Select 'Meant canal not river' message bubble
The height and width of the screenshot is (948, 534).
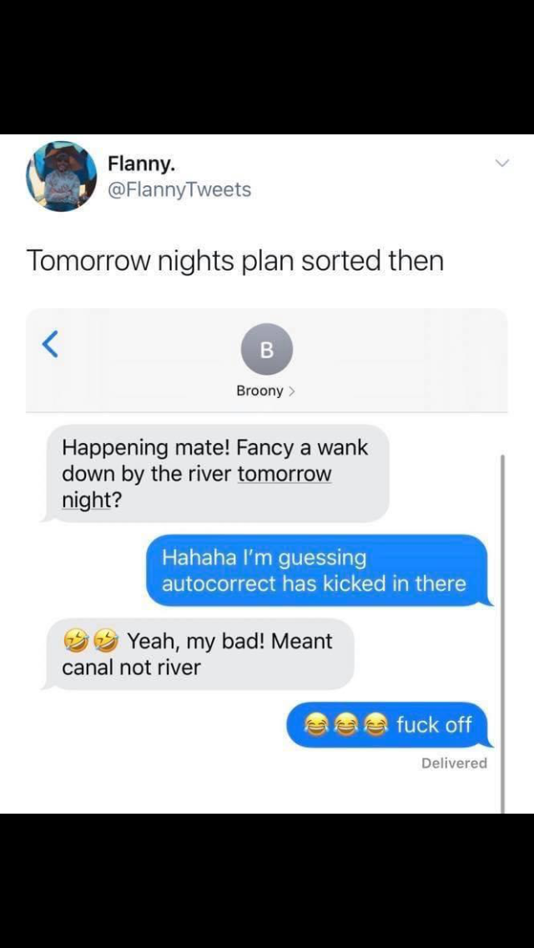(198, 654)
